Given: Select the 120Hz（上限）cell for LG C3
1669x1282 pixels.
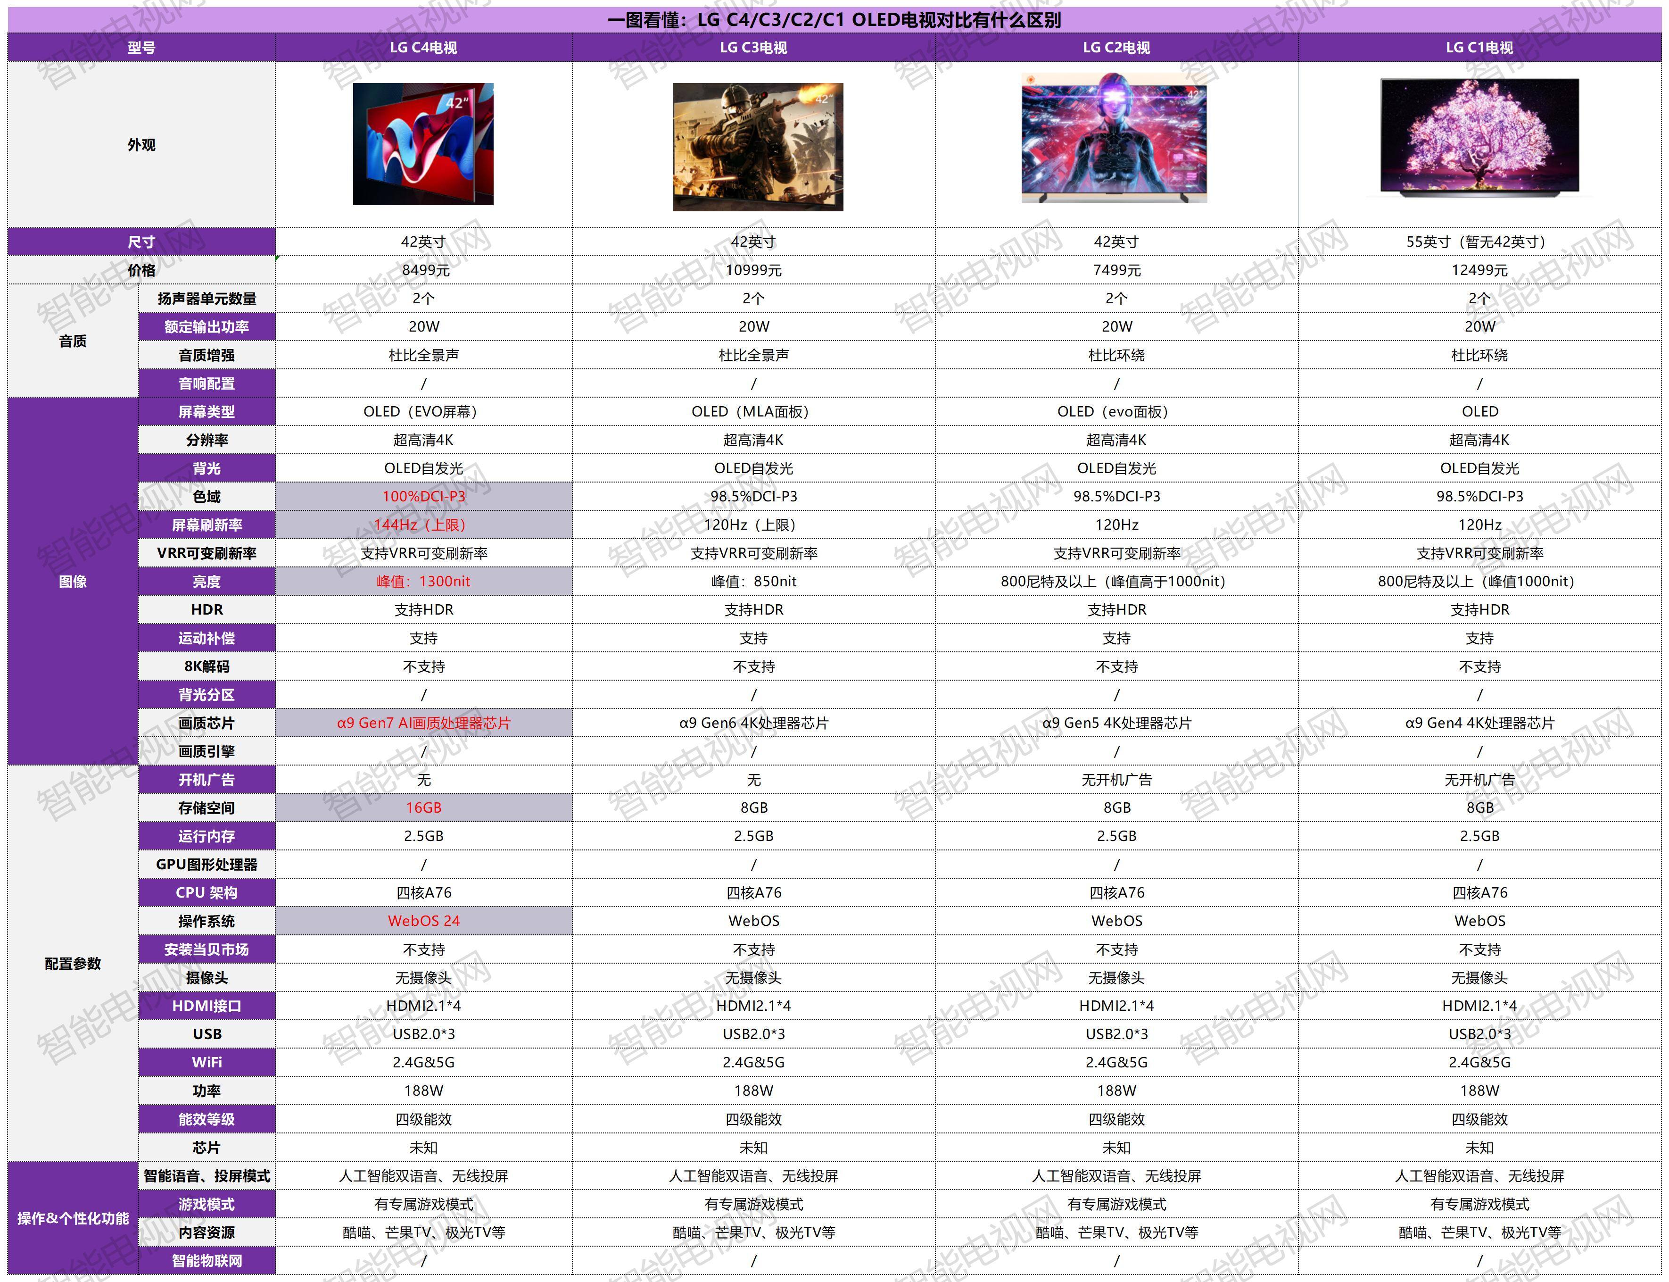Looking at the screenshot, I should click(x=754, y=525).
